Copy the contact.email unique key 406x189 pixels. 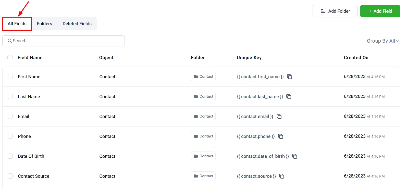(x=279, y=117)
